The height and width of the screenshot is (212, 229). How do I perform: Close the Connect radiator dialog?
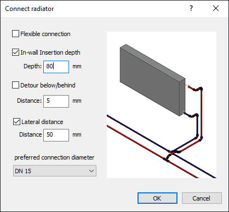(x=216, y=8)
